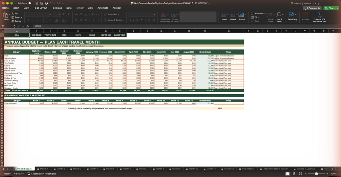Decrease font size with small A icon
The image size is (341, 177).
coord(68,14)
